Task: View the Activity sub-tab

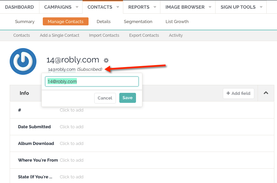Action: click(176, 35)
